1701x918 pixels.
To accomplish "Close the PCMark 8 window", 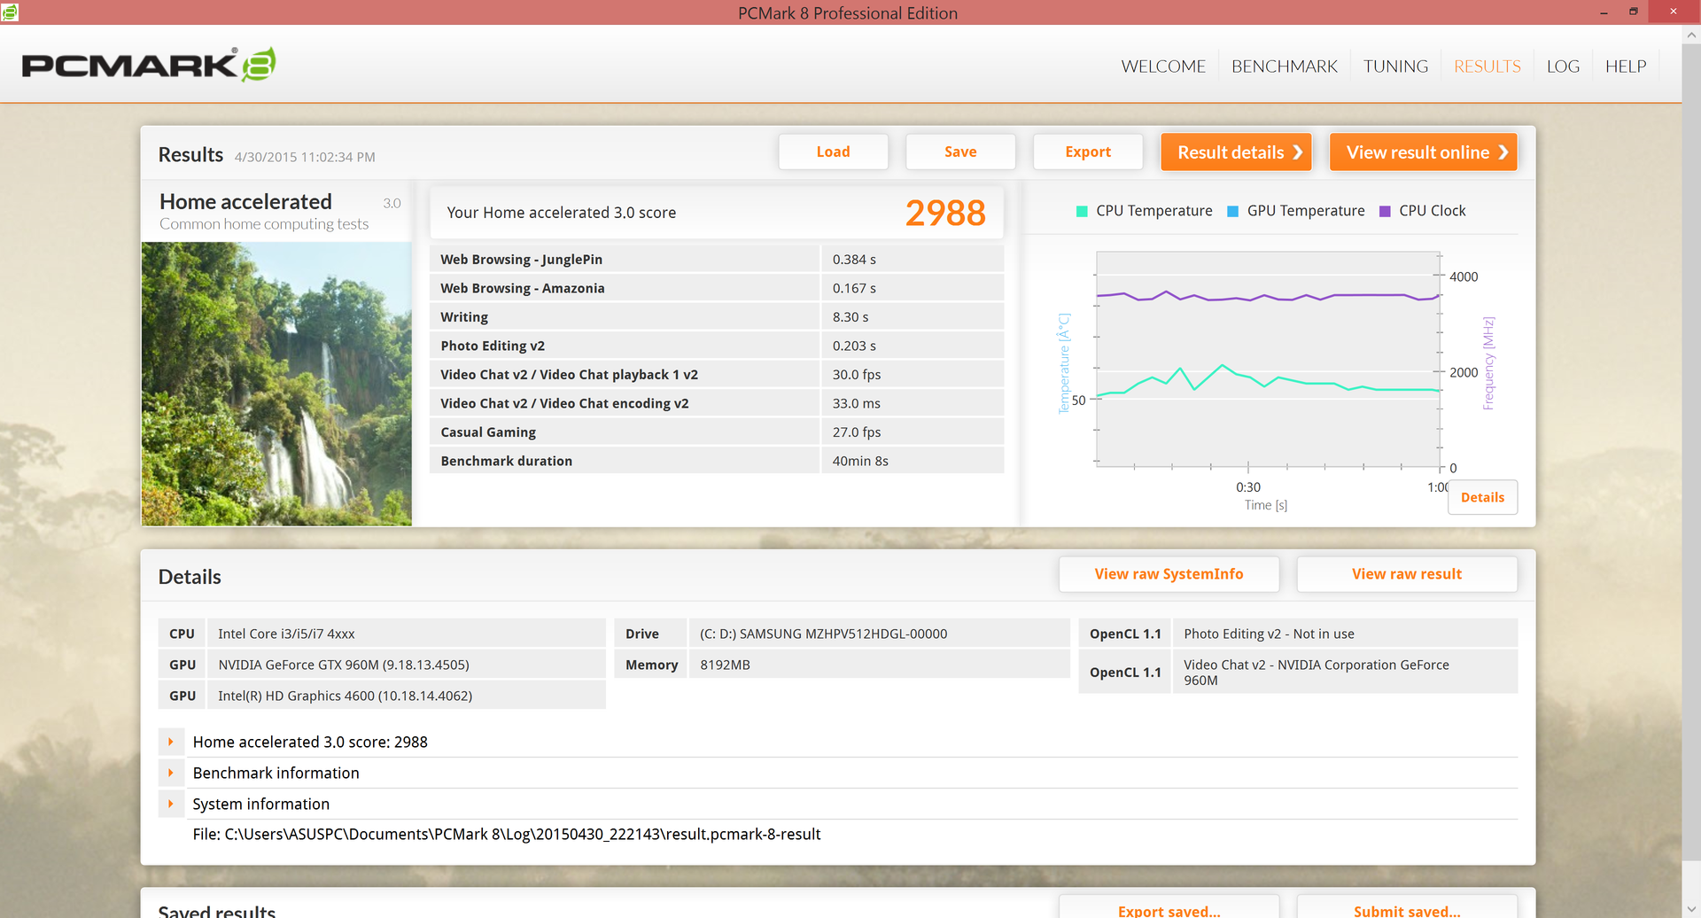I will point(1673,12).
